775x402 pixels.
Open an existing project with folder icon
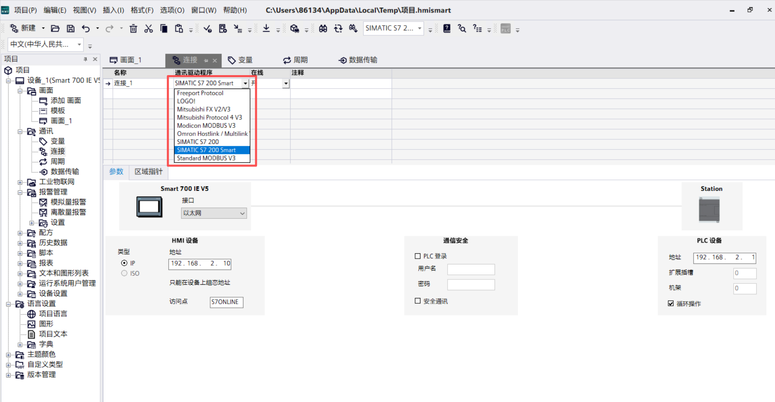(55, 28)
